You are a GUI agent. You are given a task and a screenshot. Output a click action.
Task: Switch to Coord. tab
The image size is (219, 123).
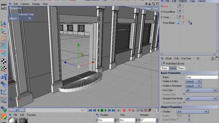tap(173, 68)
